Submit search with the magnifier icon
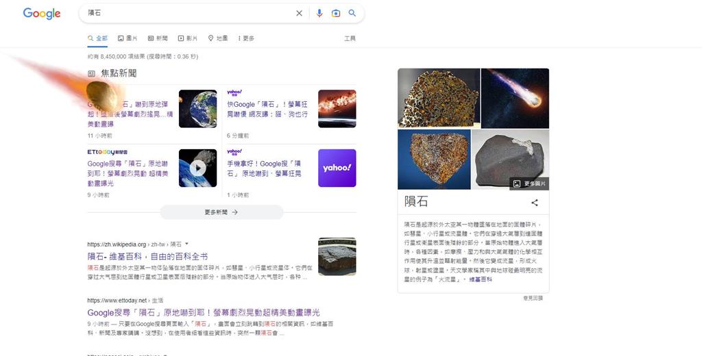The height and width of the screenshot is (356, 702). pyautogui.click(x=352, y=13)
